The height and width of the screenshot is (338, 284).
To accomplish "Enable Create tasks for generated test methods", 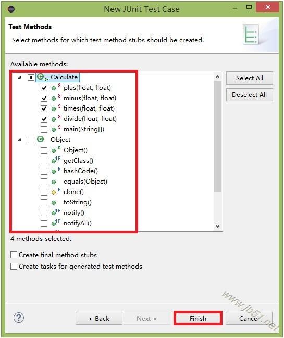I will (14, 266).
